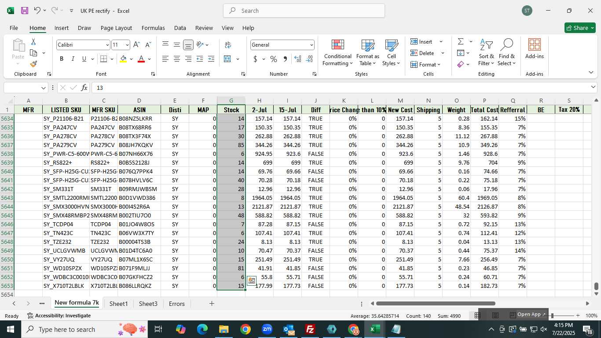Click Accessibility: Investigate in status bar

59,316
